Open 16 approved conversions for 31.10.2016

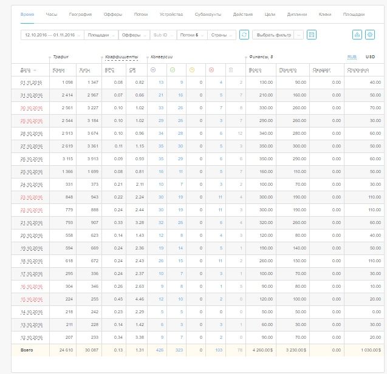pyautogui.click(x=180, y=95)
